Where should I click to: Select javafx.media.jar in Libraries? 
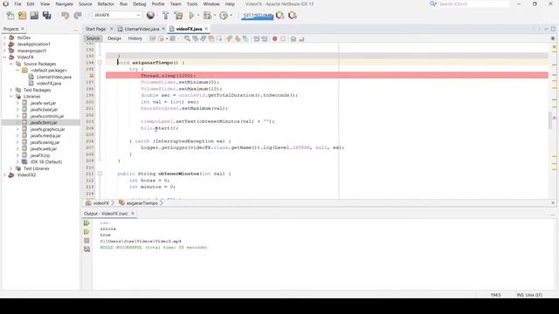point(45,136)
